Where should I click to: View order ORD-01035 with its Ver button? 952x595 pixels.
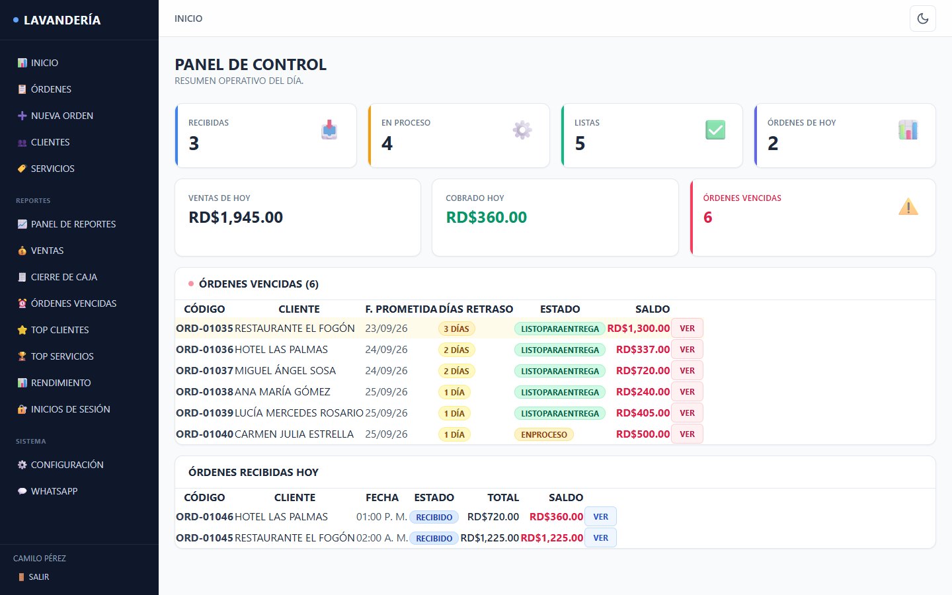click(x=687, y=329)
